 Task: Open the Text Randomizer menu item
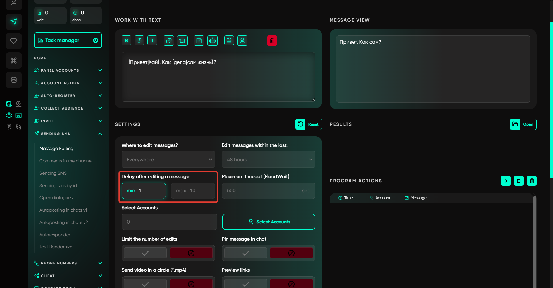point(56,247)
